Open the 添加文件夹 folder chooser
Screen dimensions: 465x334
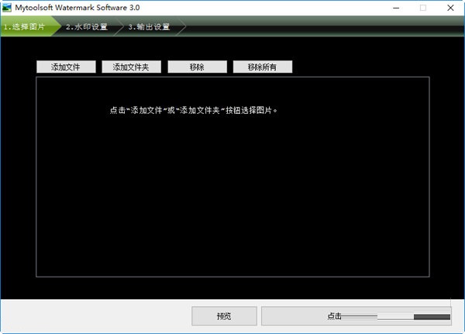click(x=132, y=67)
